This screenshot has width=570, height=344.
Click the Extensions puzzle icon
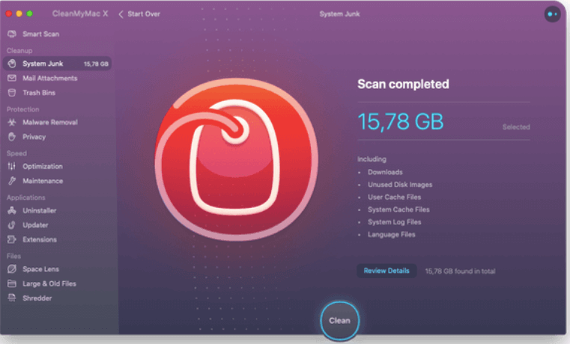click(12, 239)
